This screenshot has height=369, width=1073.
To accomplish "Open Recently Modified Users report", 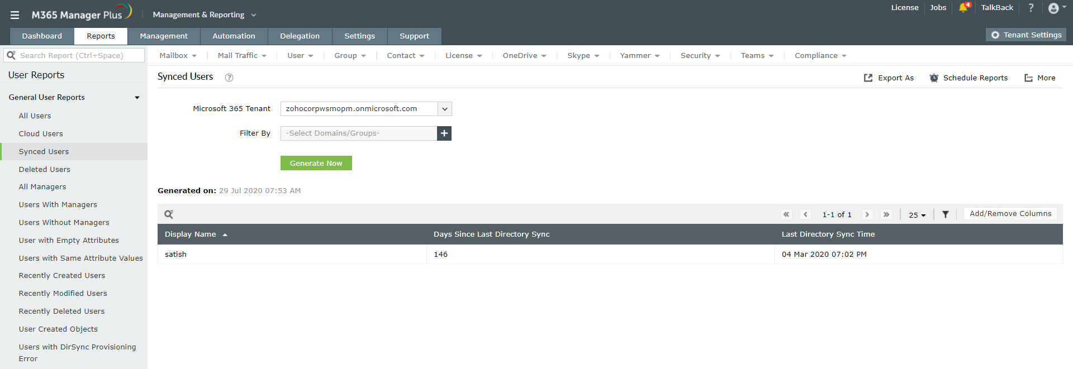I will [x=63, y=294].
